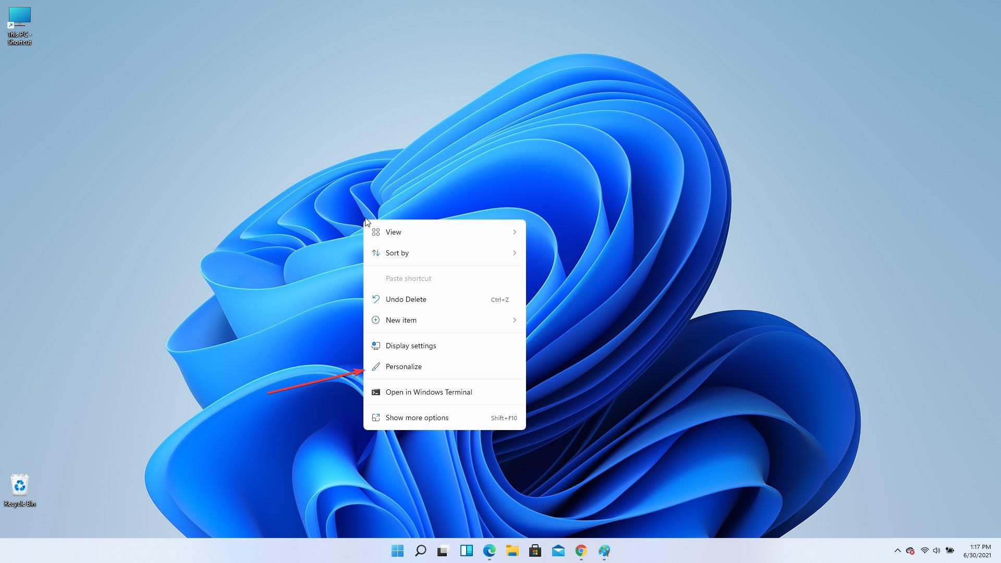
Task: Click the New item plus icon
Action: tap(375, 320)
